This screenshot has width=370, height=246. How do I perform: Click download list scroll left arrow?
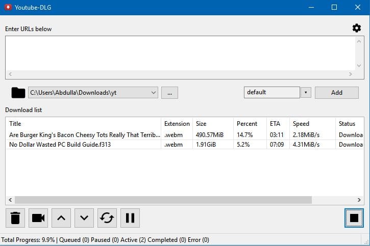pyautogui.click(x=10, y=200)
